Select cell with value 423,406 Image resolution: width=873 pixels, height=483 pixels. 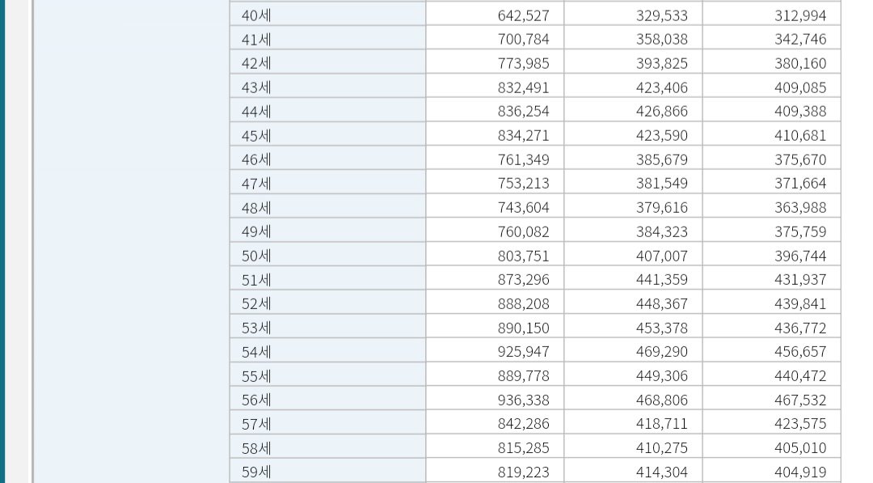click(x=633, y=87)
